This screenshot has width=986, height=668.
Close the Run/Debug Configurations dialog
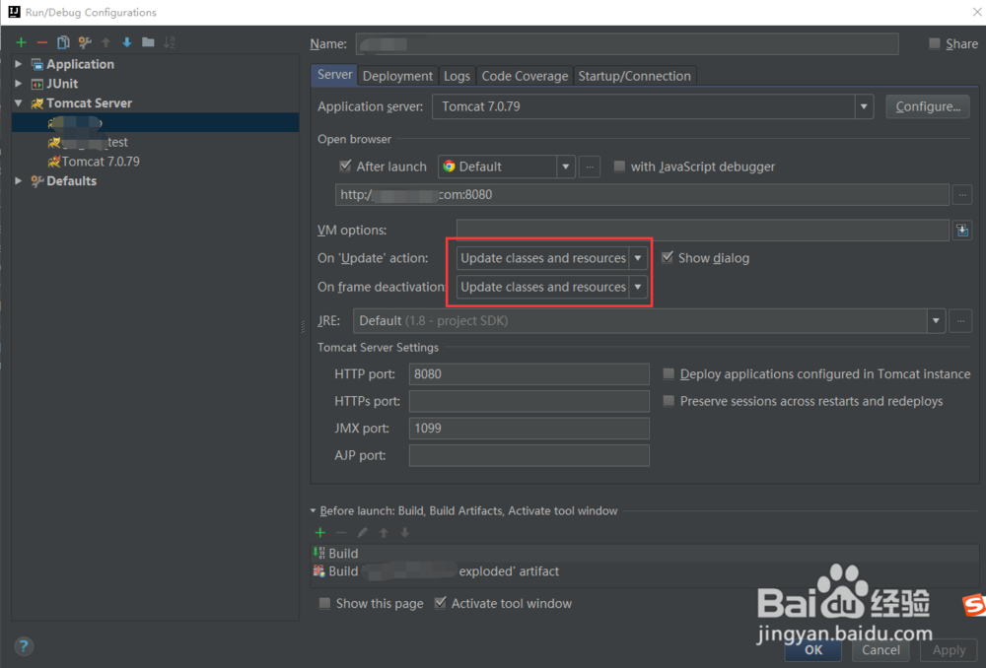pos(977,12)
